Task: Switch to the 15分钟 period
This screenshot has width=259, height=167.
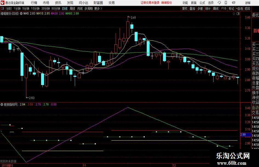Action: tap(35, 9)
